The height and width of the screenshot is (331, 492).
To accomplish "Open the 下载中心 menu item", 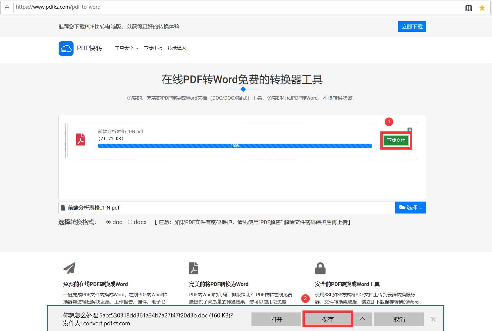I will (x=153, y=48).
